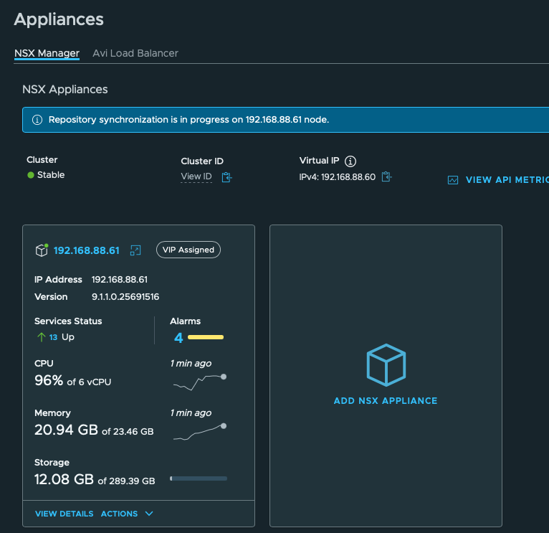The width and height of the screenshot is (549, 533).
Task: Click the chart icon beside View API Metrics
Action: point(453,180)
